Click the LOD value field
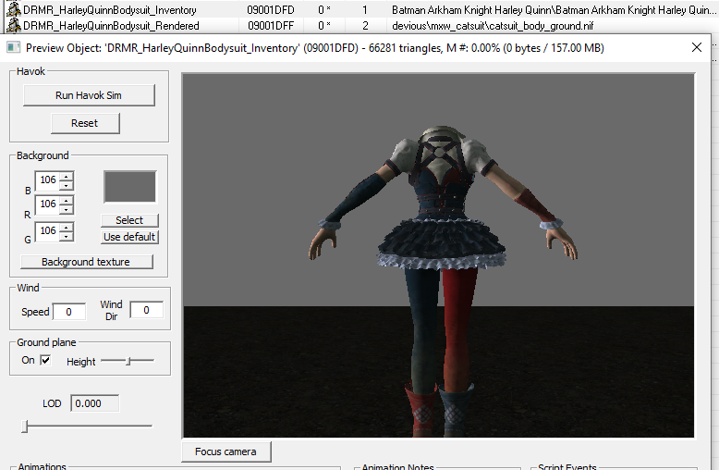Screen dimensions: 719x470 click(95, 403)
